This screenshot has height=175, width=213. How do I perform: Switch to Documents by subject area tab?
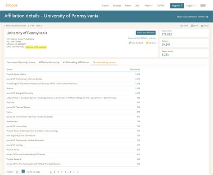21,62
